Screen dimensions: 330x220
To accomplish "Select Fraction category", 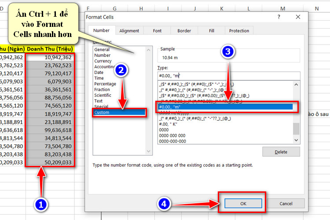I will tap(102, 89).
